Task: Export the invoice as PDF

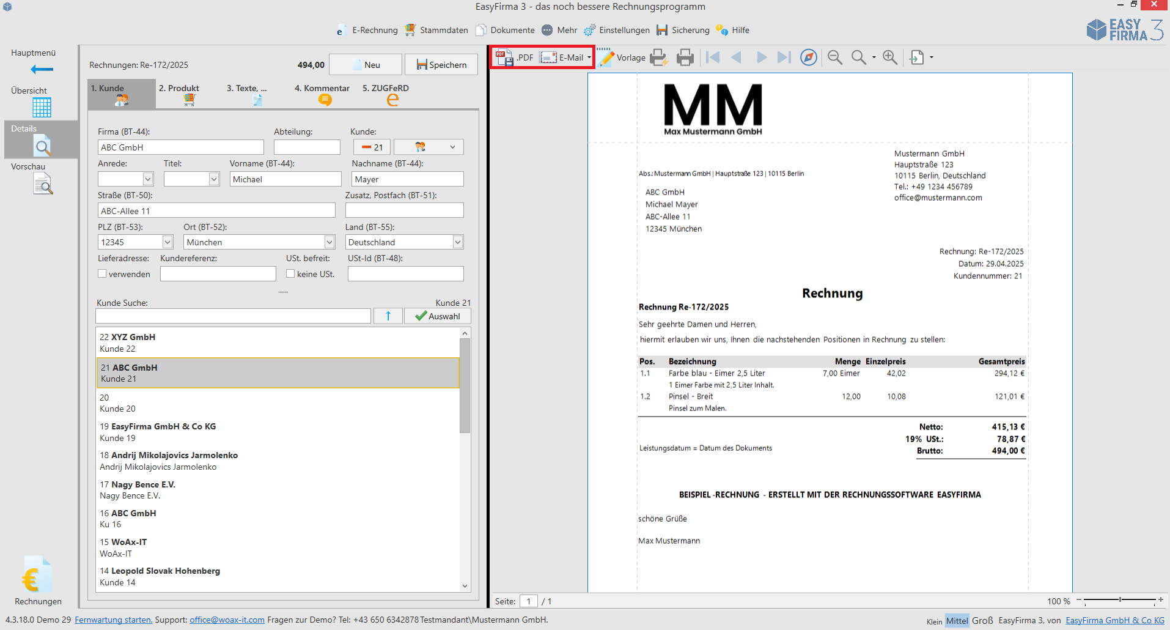Action: click(x=514, y=57)
